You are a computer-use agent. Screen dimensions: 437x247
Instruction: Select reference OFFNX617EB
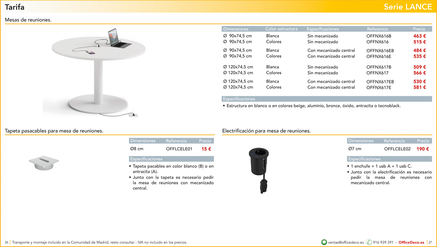pyautogui.click(x=380, y=82)
